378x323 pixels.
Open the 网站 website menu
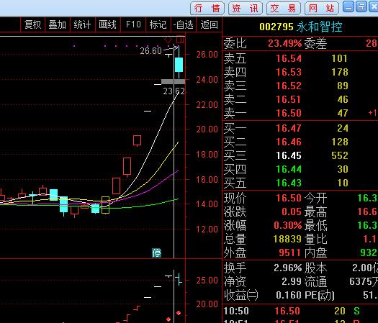[x=322, y=8]
